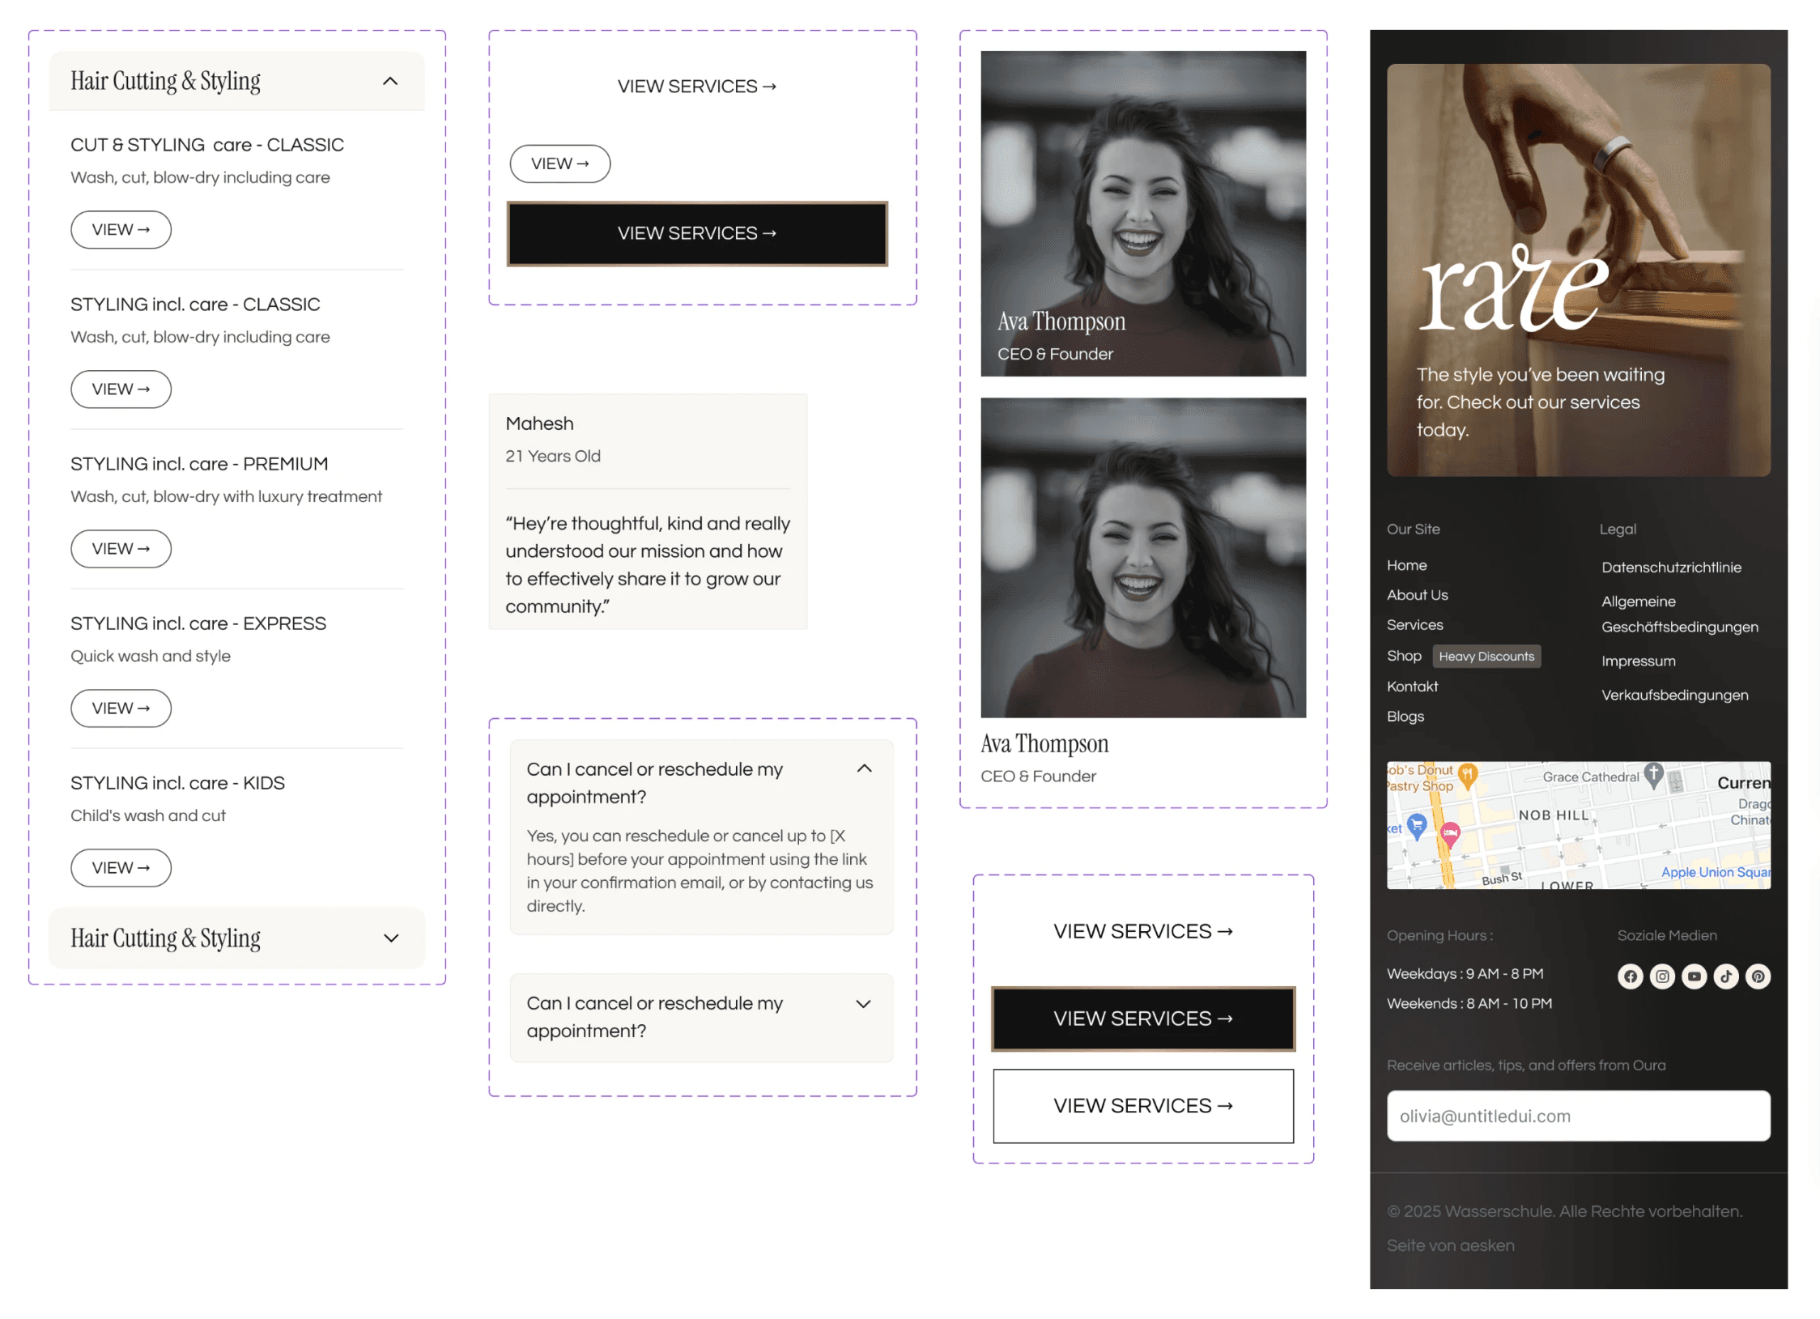Click the Grace Cathedral map marker
The image size is (1820, 1319).
click(x=1653, y=774)
